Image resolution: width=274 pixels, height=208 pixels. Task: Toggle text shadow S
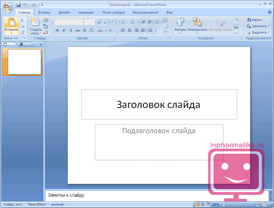(84, 30)
